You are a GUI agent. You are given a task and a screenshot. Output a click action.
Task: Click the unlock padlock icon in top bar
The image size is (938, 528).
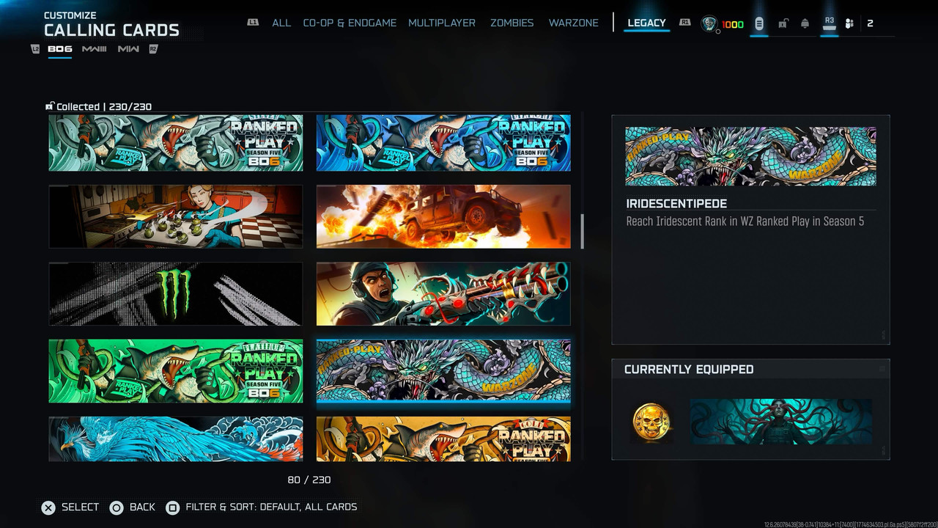point(783,23)
